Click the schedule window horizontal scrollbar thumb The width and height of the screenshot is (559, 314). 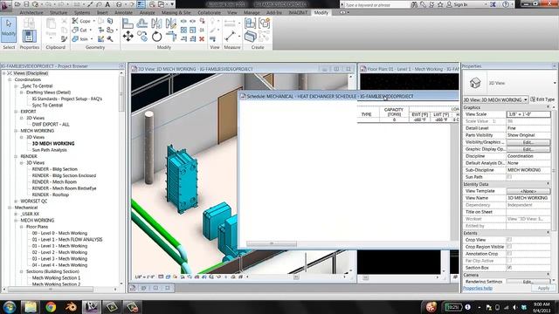pos(272,244)
